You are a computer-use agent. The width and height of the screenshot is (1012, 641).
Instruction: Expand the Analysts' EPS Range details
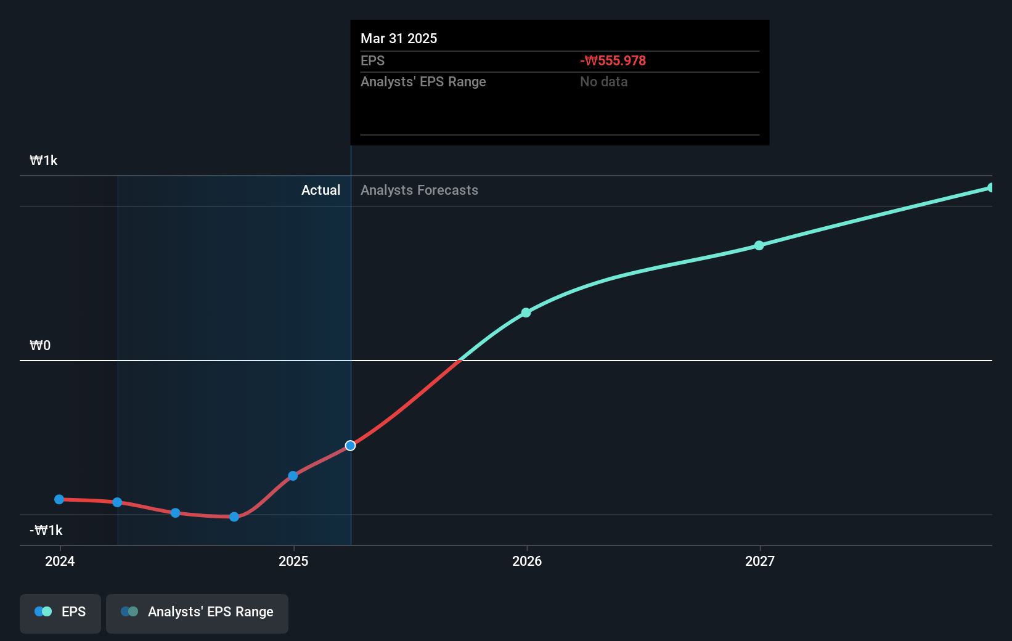coord(423,81)
